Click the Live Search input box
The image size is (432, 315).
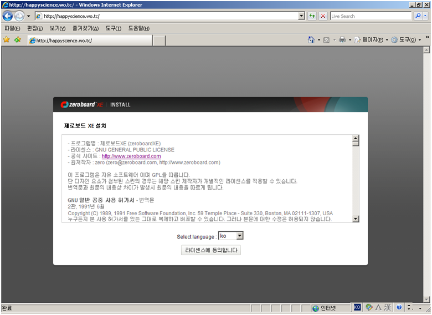click(371, 16)
